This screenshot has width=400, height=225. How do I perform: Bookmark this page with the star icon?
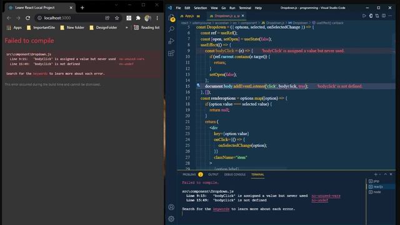tap(117, 18)
